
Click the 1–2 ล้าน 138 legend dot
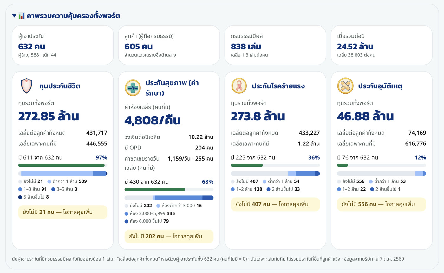click(x=233, y=189)
